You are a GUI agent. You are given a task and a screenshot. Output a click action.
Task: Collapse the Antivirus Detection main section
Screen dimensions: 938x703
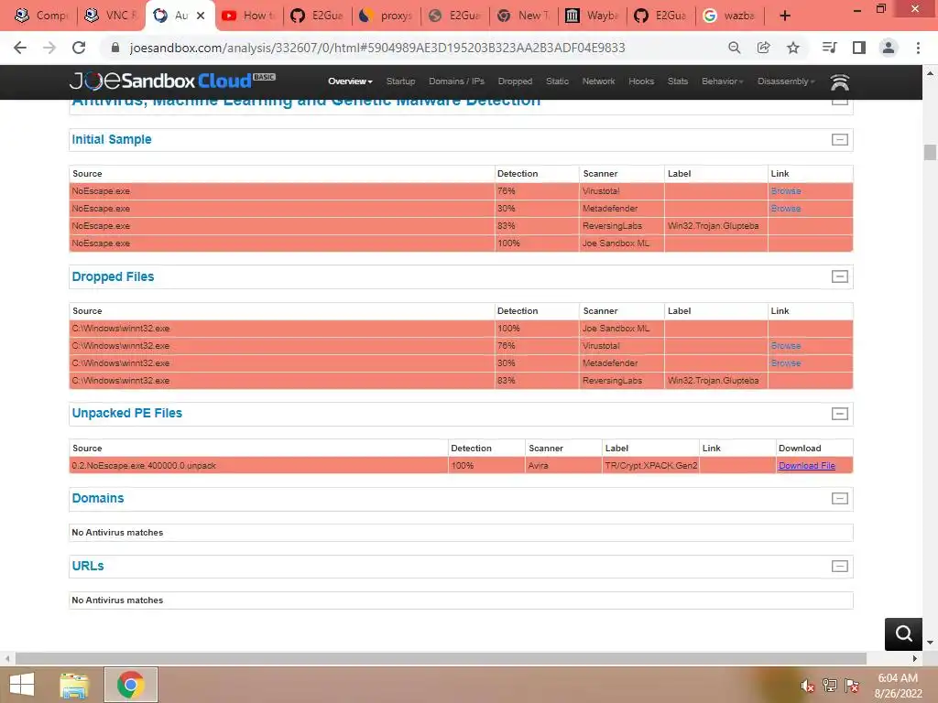coord(840,103)
